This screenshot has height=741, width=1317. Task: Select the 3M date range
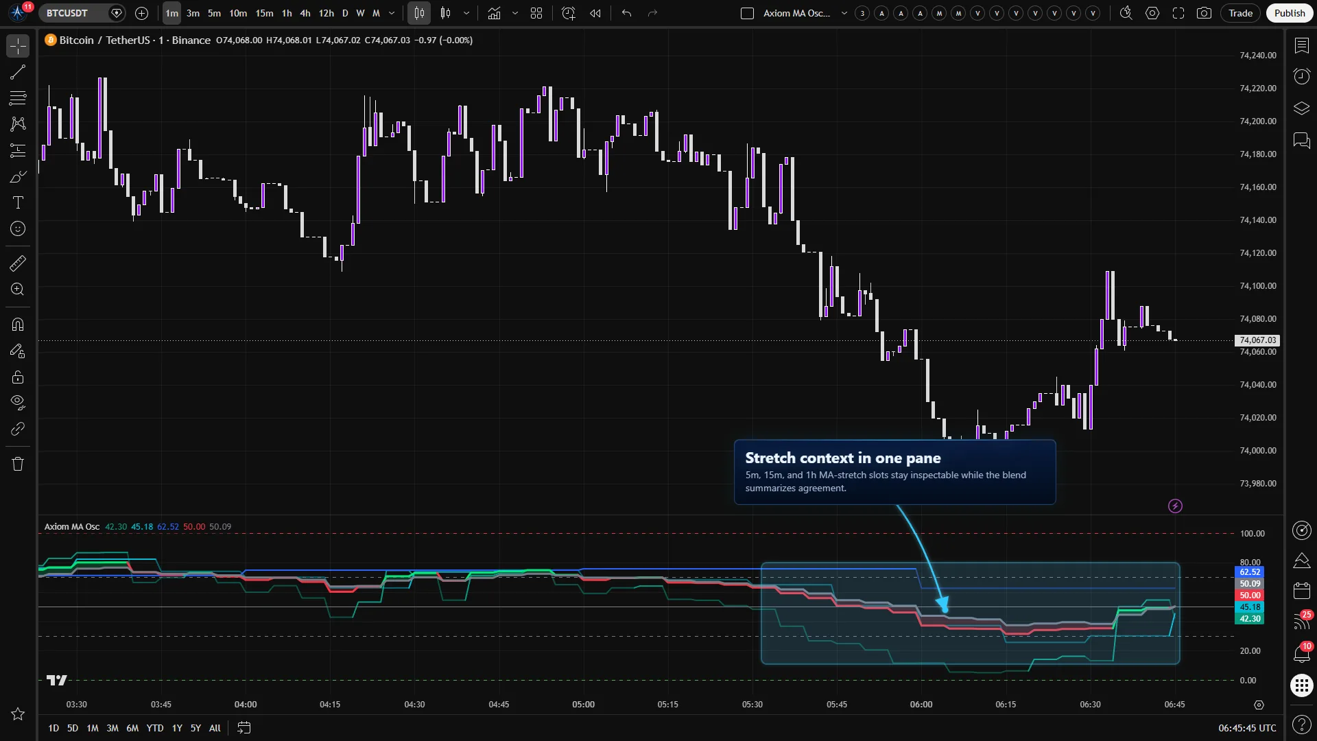[x=112, y=728]
